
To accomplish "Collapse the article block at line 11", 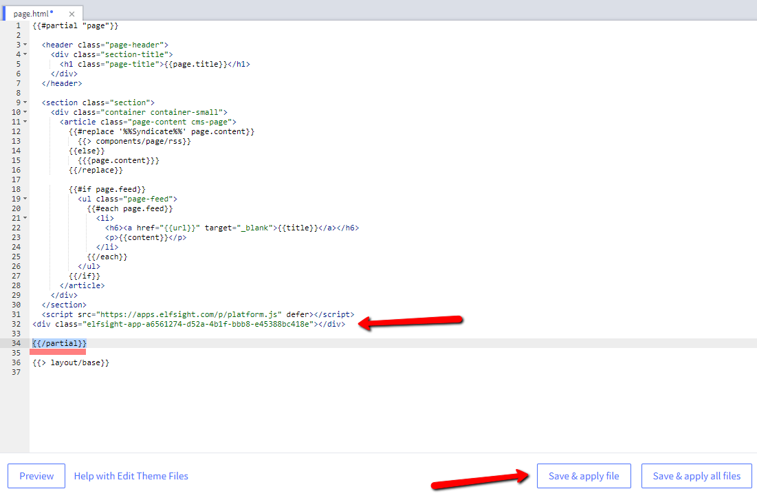I will coord(25,122).
